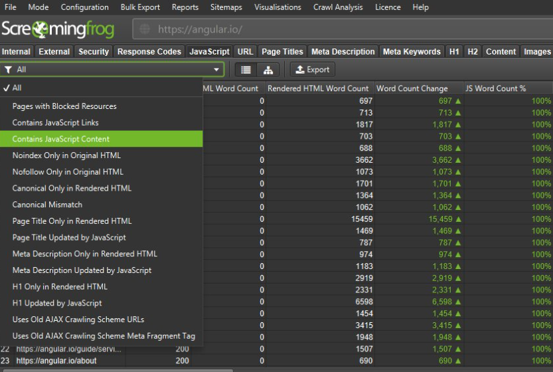This screenshot has height=372, width=553.
Task: Switch to the URL tab
Action: pyautogui.click(x=245, y=52)
